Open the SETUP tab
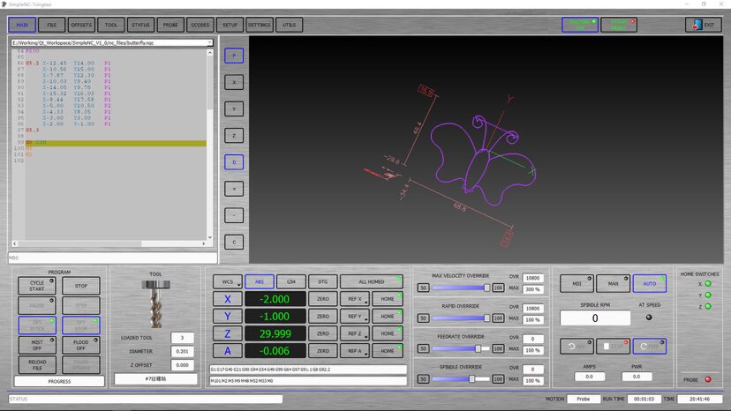Screen dimensions: 731x411 [230, 25]
